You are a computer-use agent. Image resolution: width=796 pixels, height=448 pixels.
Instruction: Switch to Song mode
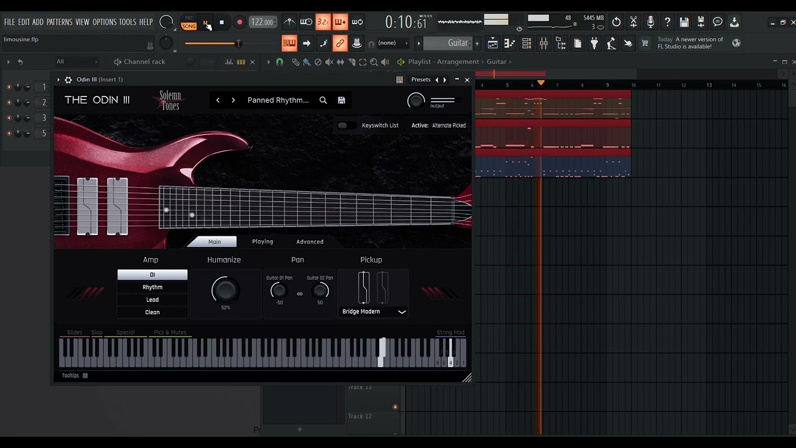(189, 26)
